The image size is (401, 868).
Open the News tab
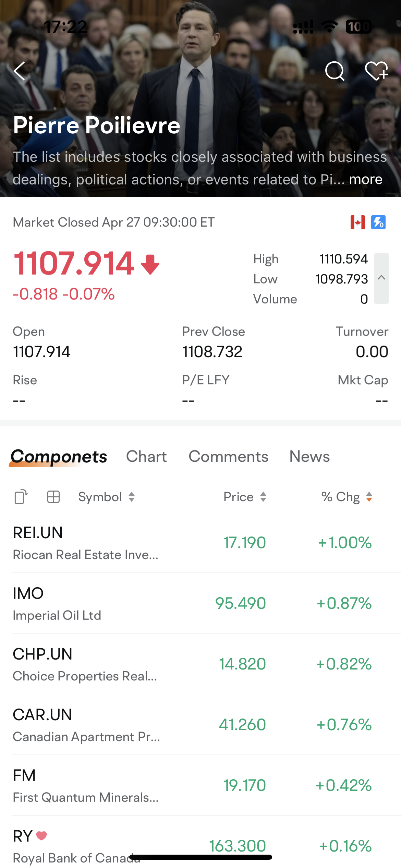coord(309,457)
